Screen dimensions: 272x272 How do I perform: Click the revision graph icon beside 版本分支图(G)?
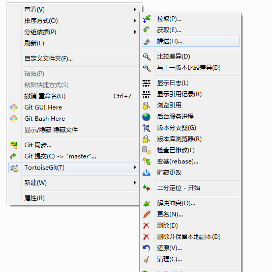[146, 128]
